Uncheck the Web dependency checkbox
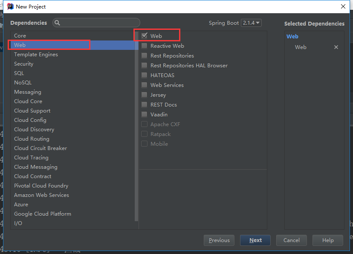 pos(144,36)
